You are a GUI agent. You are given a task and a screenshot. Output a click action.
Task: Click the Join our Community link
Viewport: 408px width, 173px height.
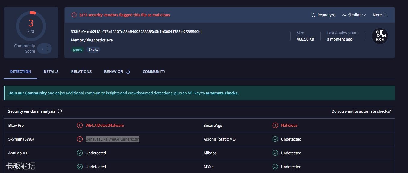(x=28, y=93)
